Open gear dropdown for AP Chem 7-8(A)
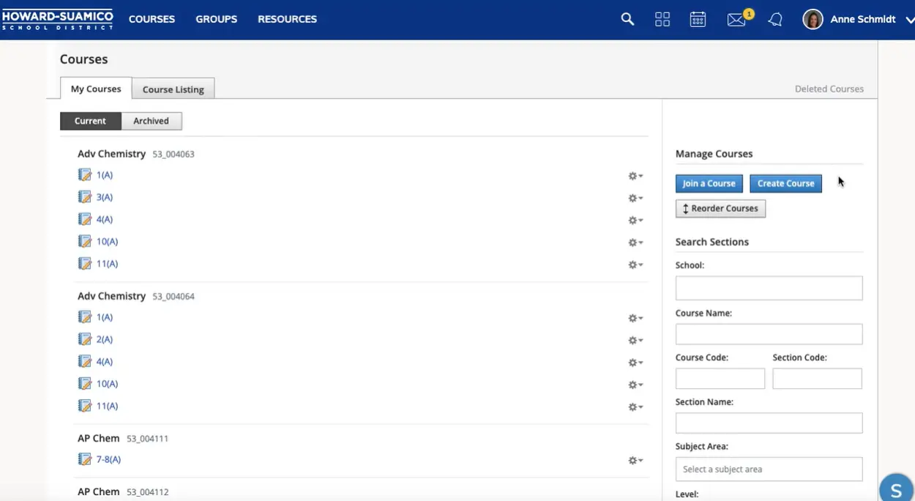 (x=635, y=461)
